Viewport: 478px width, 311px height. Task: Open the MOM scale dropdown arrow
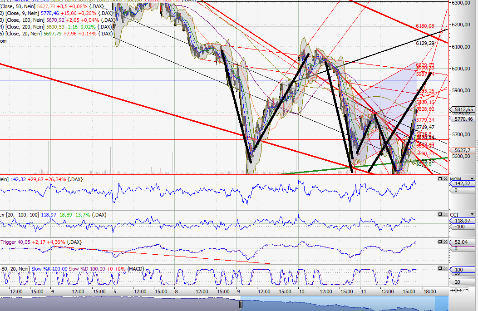(x=473, y=179)
